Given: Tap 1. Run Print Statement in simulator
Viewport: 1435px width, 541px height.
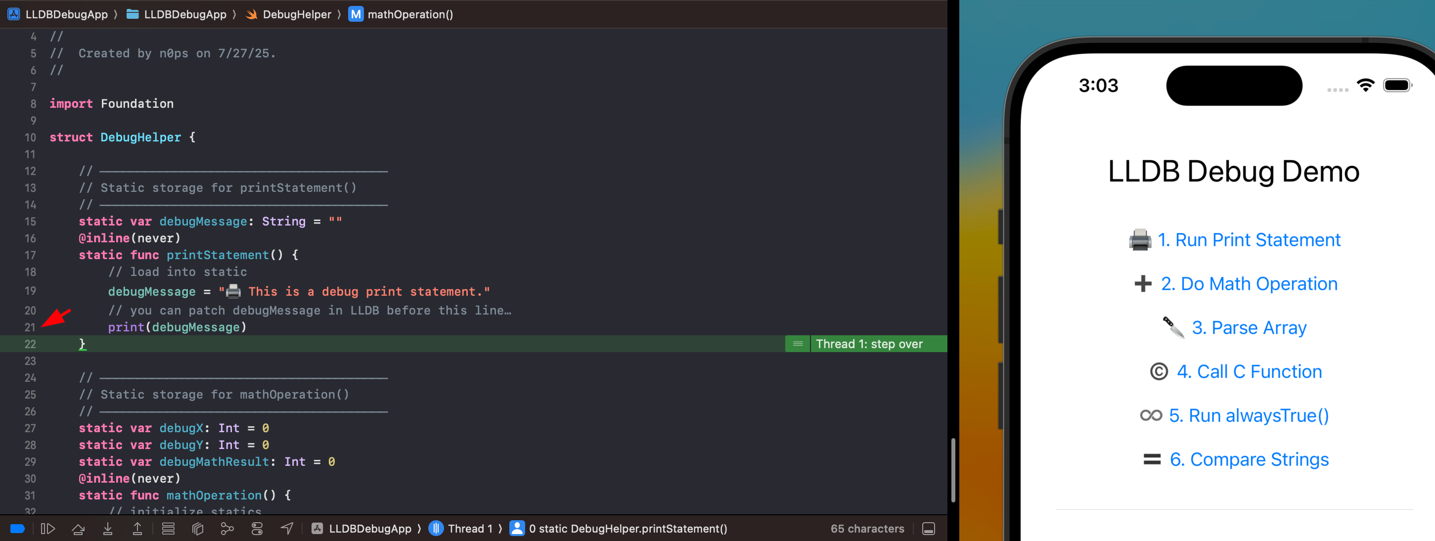Looking at the screenshot, I should coord(1249,239).
